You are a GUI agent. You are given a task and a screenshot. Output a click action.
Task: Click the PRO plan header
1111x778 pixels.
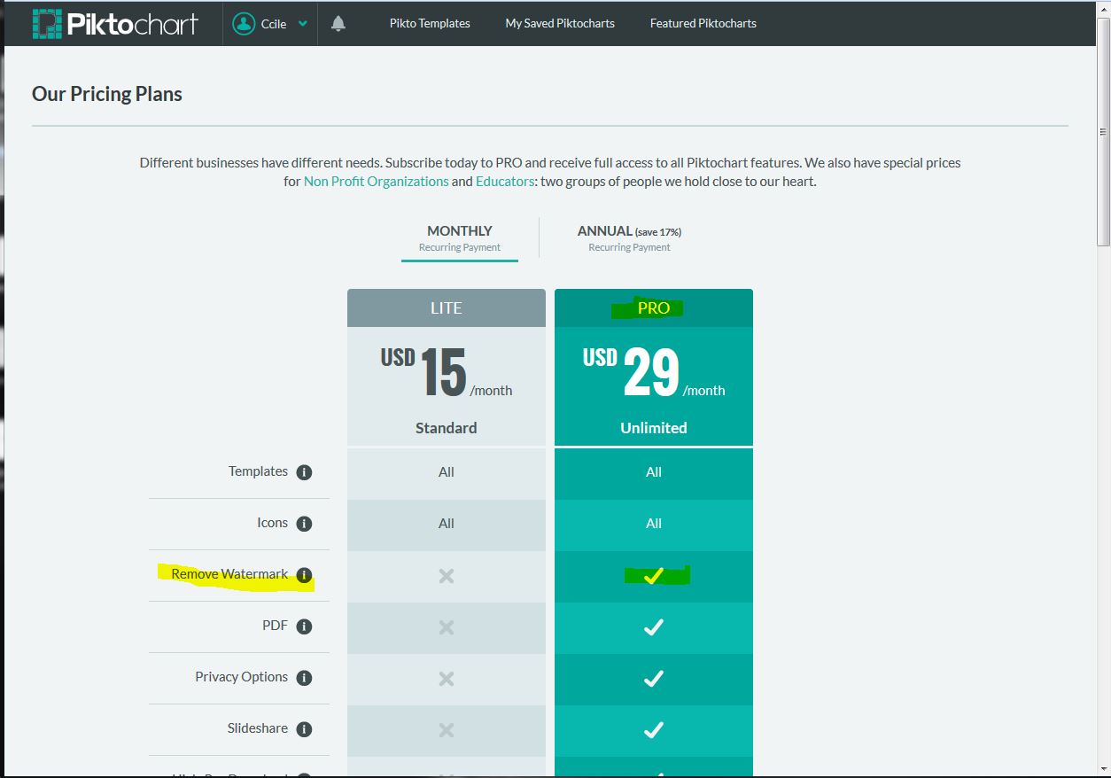(654, 308)
